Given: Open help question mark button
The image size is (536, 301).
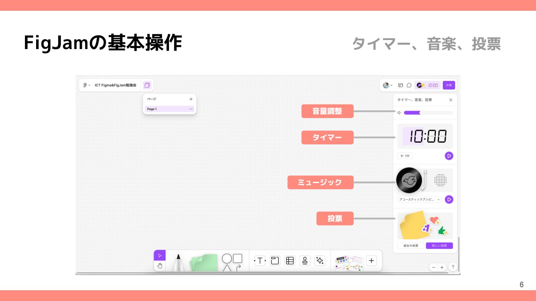Looking at the screenshot, I should tap(453, 267).
